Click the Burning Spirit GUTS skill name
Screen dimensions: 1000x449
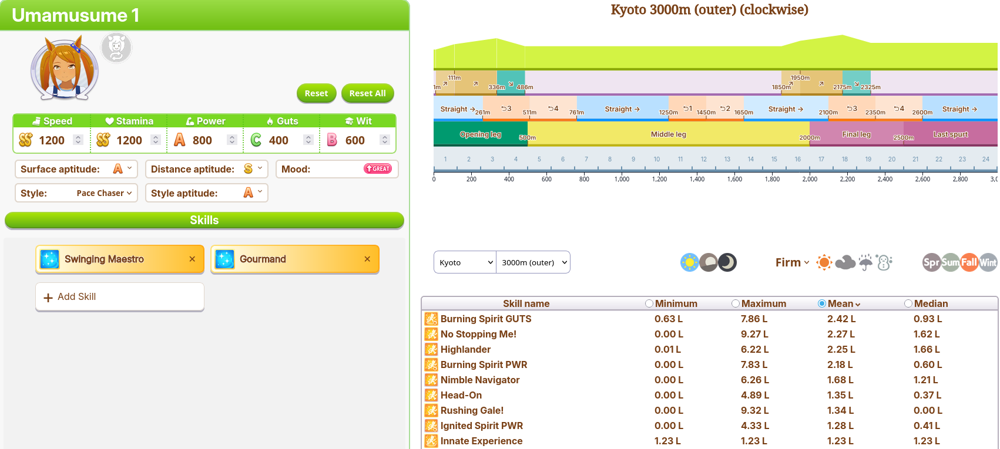click(486, 319)
